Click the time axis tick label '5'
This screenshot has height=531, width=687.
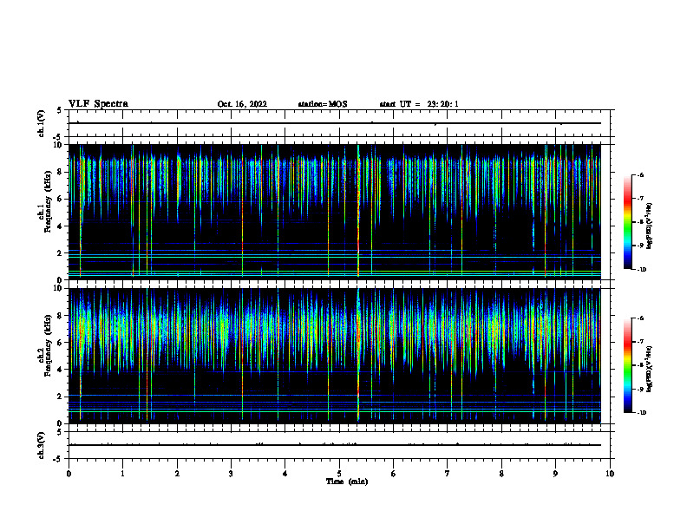(x=339, y=474)
